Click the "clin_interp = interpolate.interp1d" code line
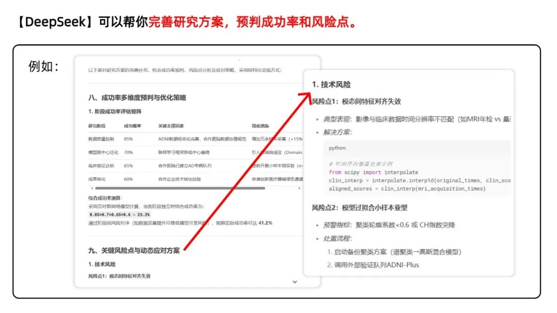Viewport: 557px width, 313px height. [x=419, y=180]
